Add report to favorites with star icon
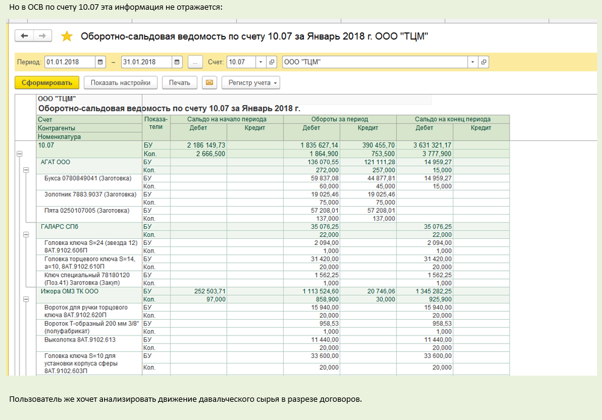 (67, 36)
